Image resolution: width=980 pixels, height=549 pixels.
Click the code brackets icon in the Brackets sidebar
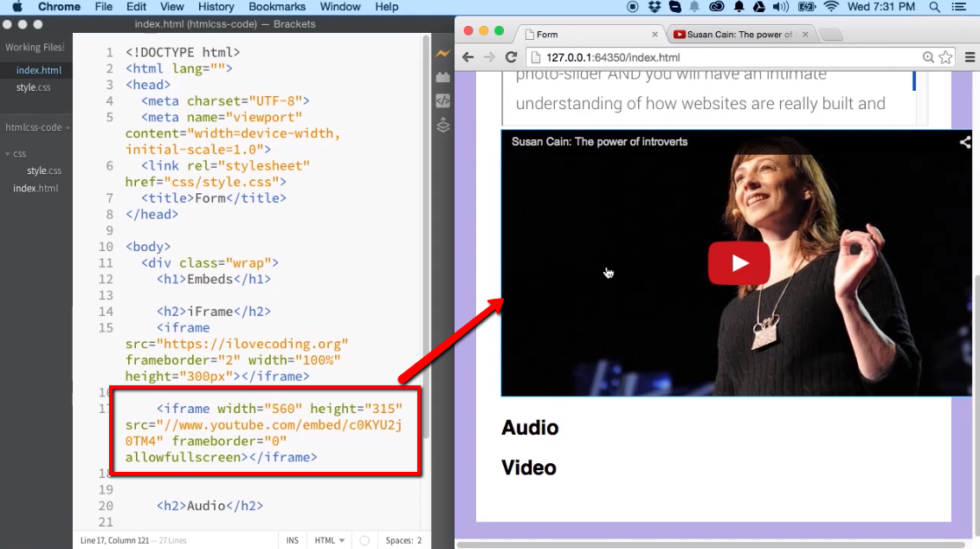click(442, 101)
